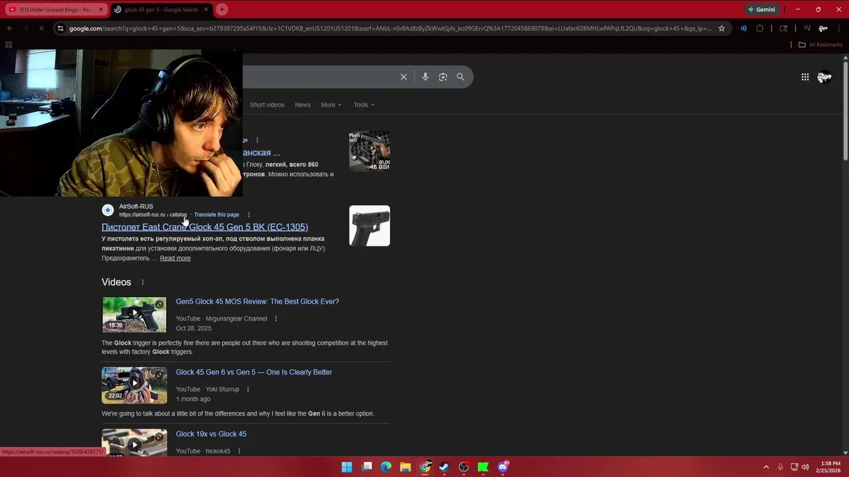849x477 pixels.
Task: Open the Chrome profile picture in the toolbar
Action: coord(823,28)
